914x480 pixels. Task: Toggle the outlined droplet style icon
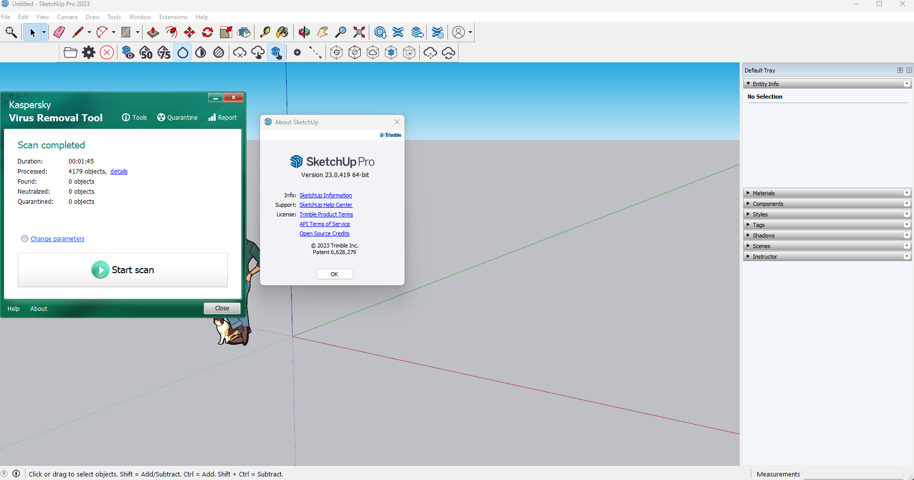pyautogui.click(x=182, y=52)
